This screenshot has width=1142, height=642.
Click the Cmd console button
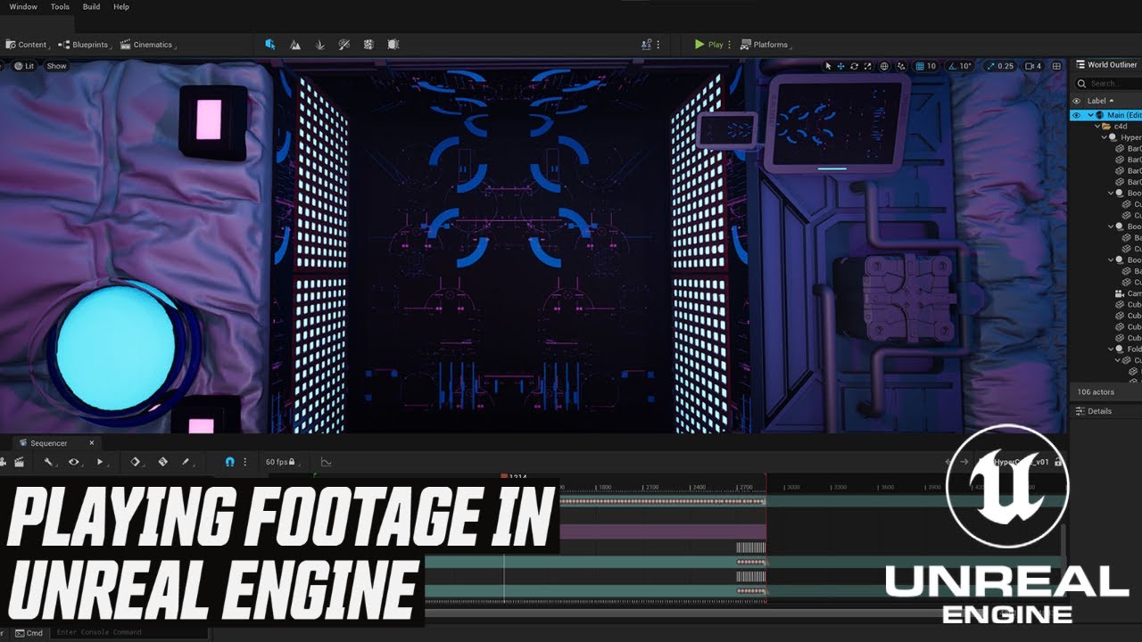(x=29, y=633)
